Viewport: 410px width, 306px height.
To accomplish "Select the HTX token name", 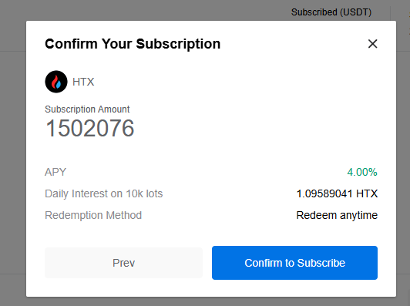I will tap(83, 82).
